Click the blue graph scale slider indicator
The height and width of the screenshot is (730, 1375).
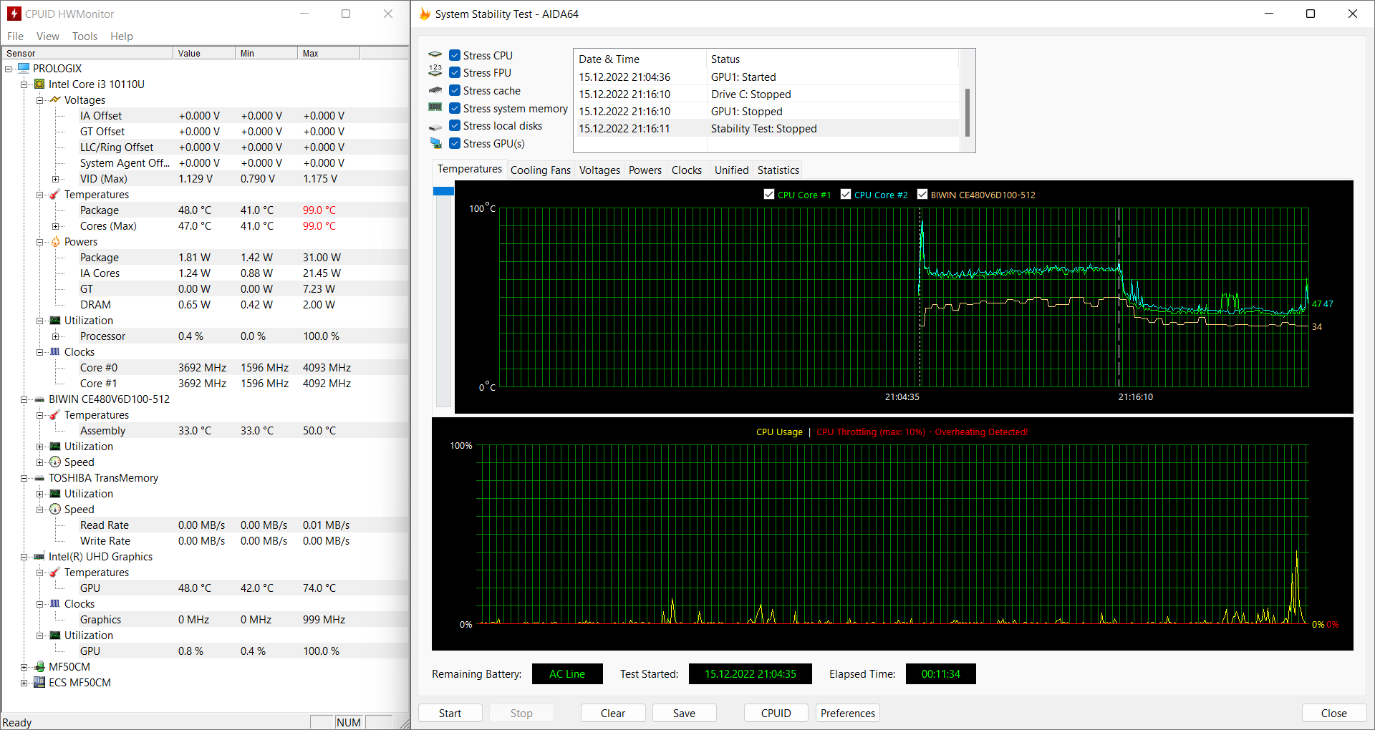pyautogui.click(x=443, y=191)
